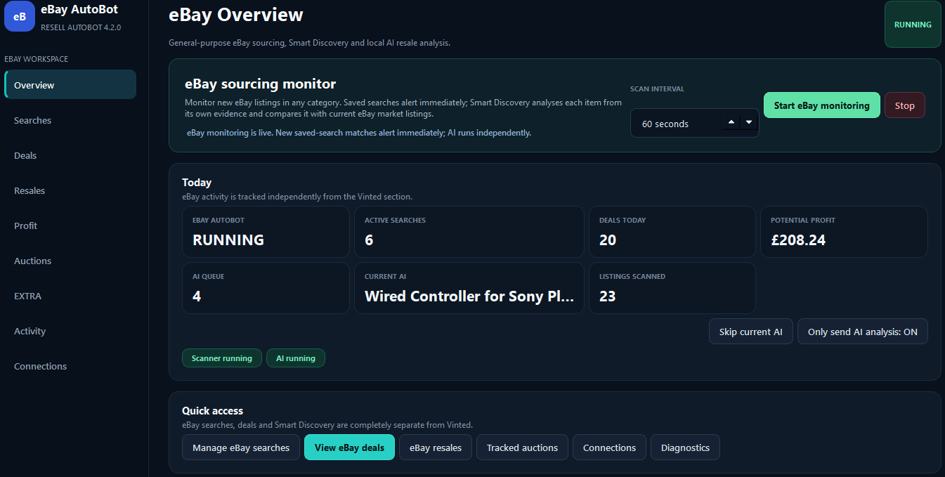Screen dimensions: 945x477
Task: Click the eBay AutoBot app title
Action: (x=79, y=9)
